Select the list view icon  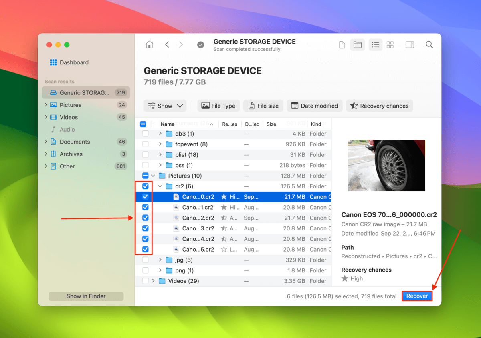click(375, 44)
